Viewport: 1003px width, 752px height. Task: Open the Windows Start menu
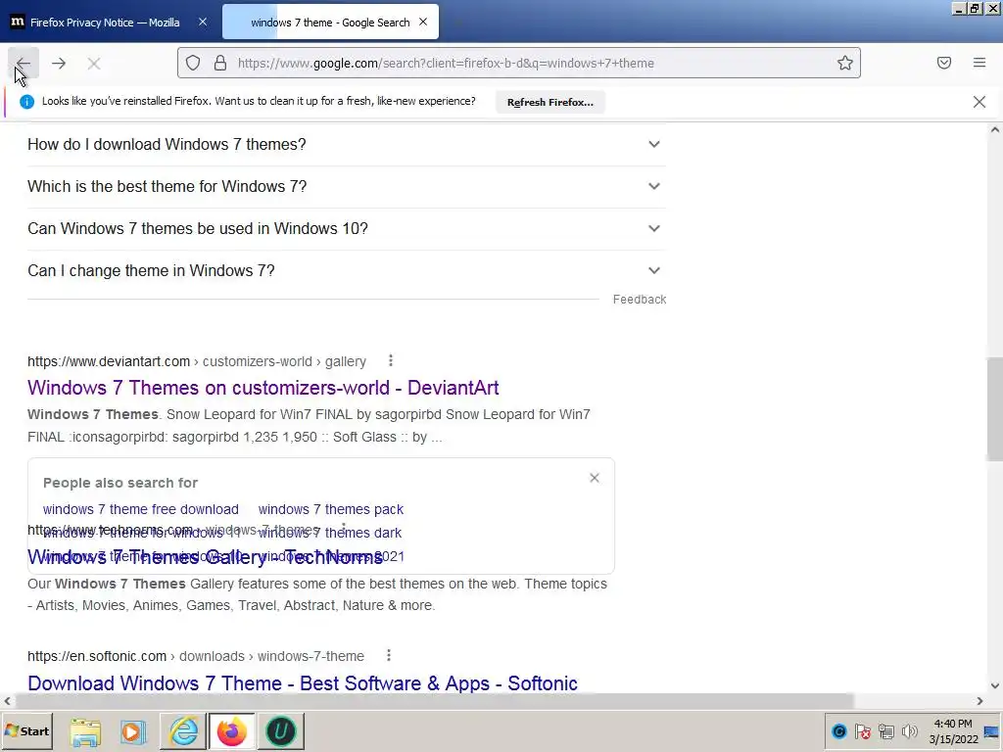[26, 731]
